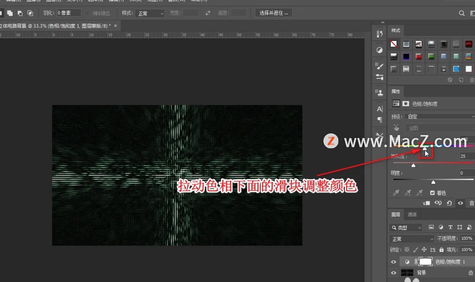475x282 pixels.
Task: Pick the plain eyedropper in Properties
Action: (x=396, y=193)
